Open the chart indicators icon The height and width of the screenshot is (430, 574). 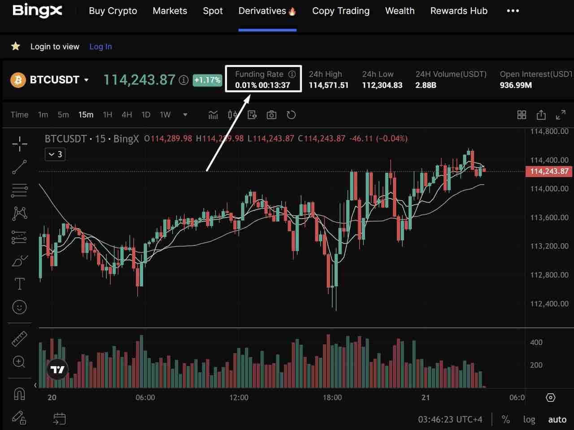tap(213, 115)
